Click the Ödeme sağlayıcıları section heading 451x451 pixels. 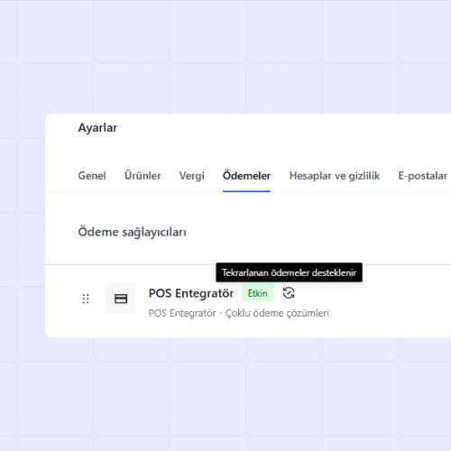[x=133, y=232]
